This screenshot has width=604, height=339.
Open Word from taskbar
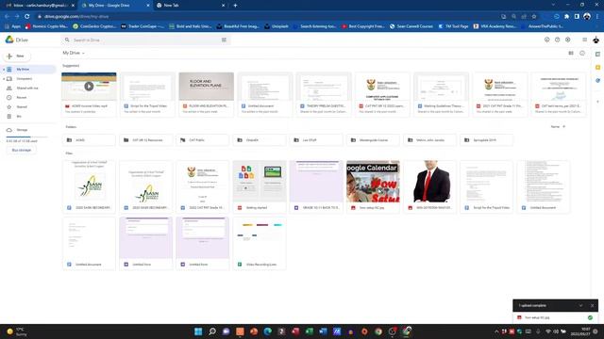(323, 331)
